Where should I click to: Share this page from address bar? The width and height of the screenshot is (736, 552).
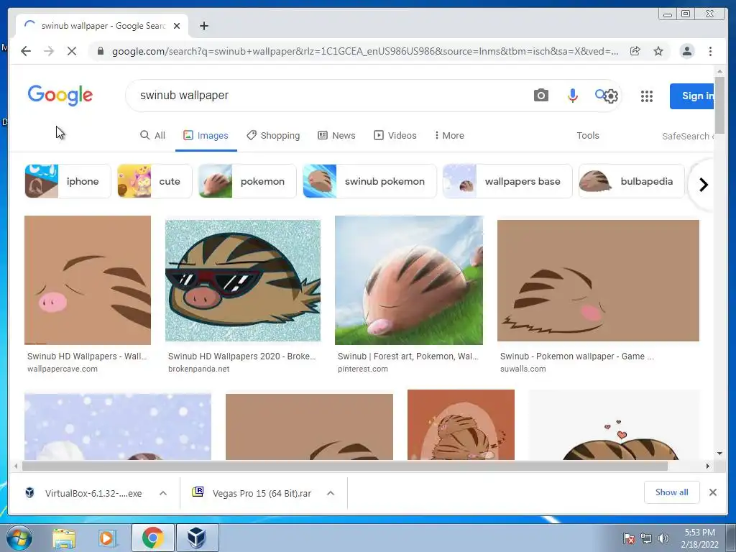coord(635,51)
